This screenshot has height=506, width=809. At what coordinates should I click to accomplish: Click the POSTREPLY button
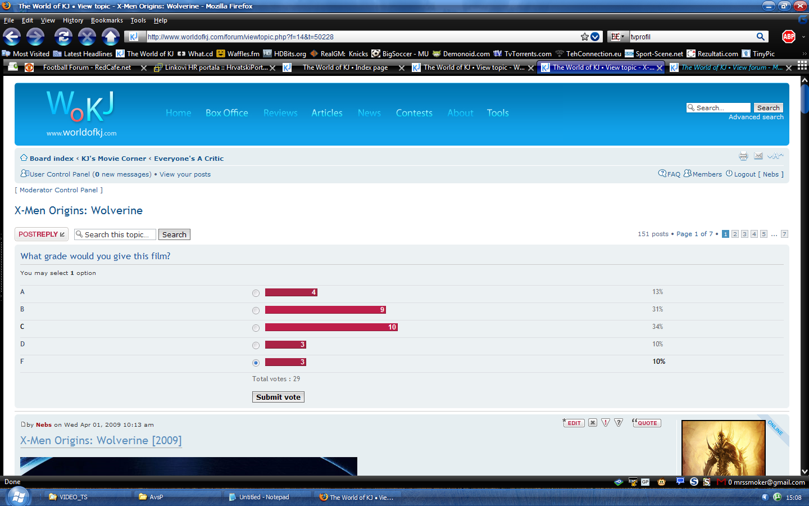[x=42, y=234]
